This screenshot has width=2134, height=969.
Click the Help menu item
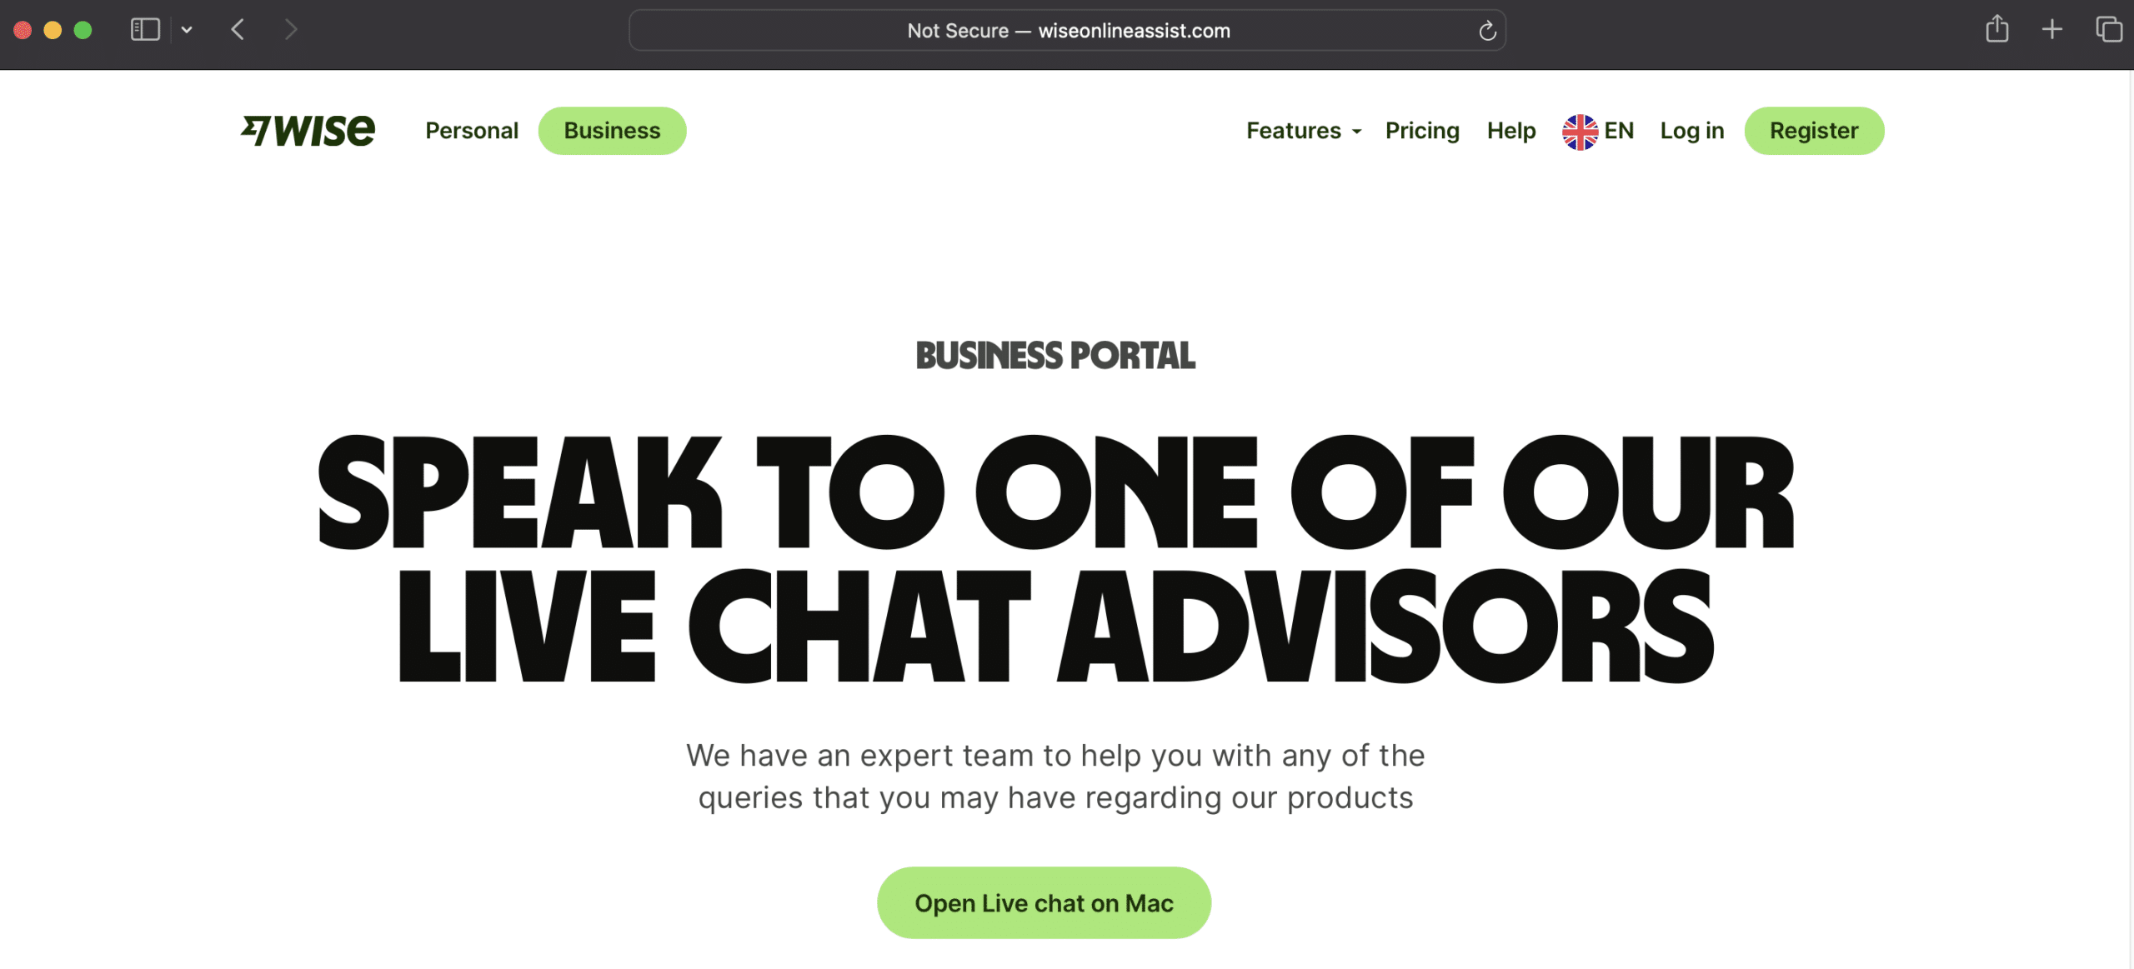tap(1510, 129)
